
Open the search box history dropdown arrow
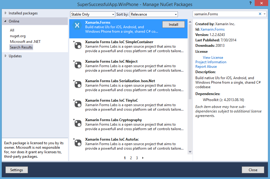[265, 14]
